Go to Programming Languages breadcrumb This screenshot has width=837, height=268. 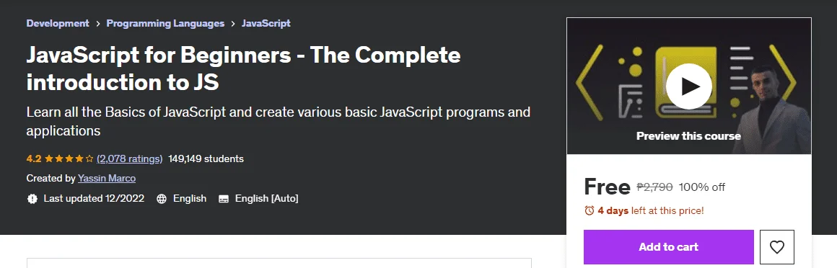click(x=165, y=24)
